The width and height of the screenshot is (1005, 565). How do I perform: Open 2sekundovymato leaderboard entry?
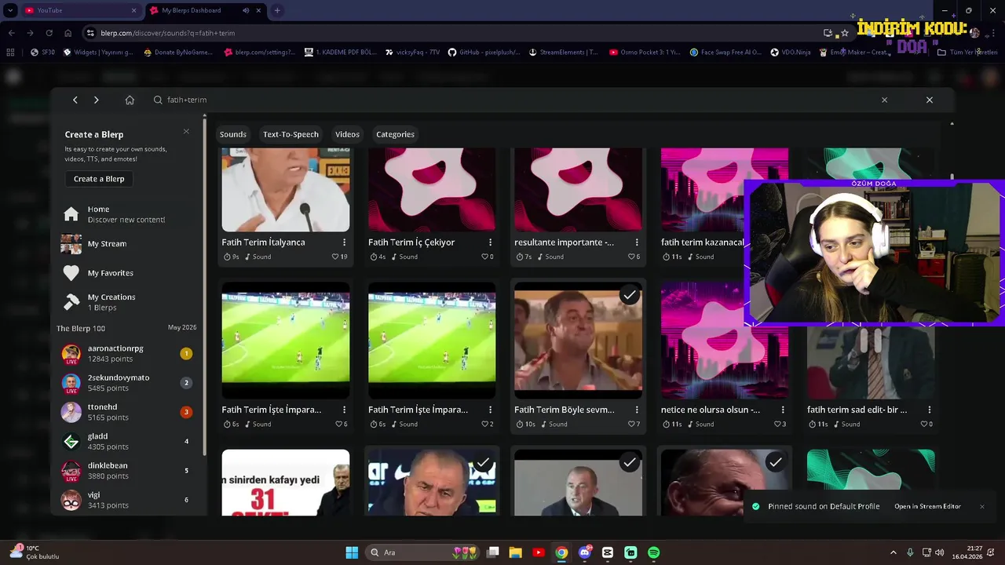(x=126, y=383)
